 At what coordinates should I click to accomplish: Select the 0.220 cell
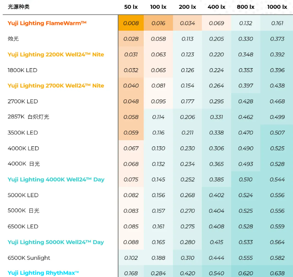click(x=217, y=55)
